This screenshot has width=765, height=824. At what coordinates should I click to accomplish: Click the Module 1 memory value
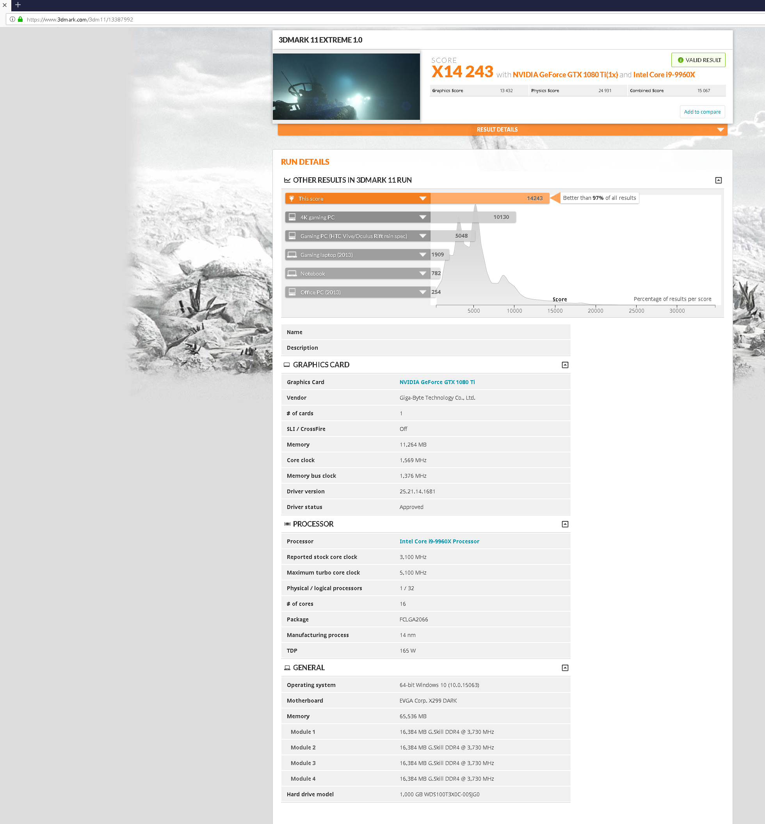pos(447,731)
